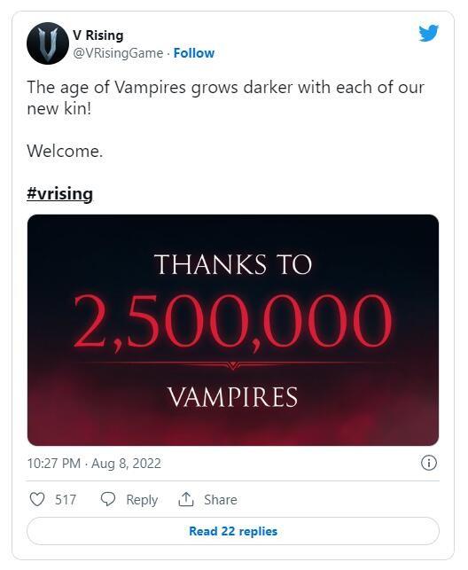The image size is (468, 570).
Task: Click the Reply text label
Action: 142,500
